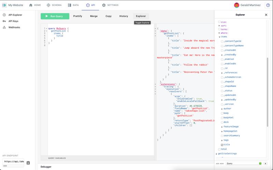
Task: Enable the _createdAt checkbox
Action: pos(222,50)
